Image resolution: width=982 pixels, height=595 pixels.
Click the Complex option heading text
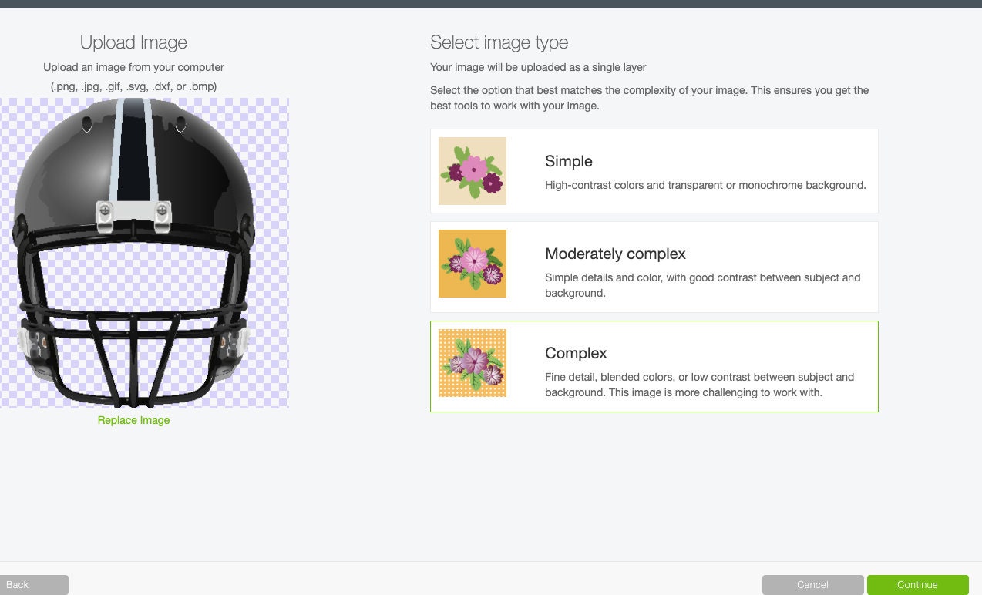576,353
